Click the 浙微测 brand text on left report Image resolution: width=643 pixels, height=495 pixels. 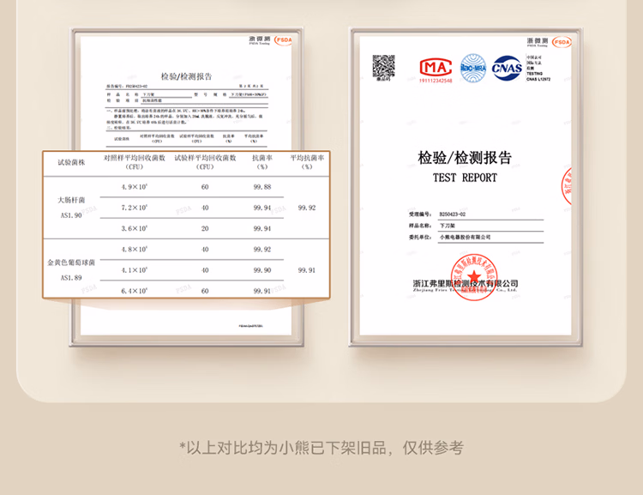tap(260, 39)
